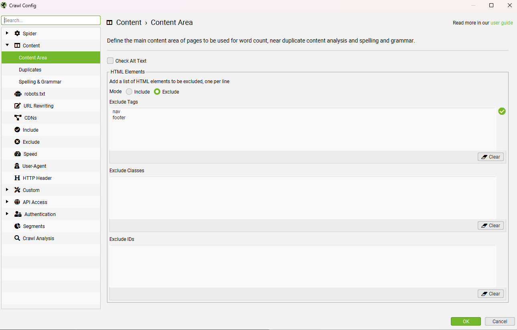Select the Include mode radio button
517x330 pixels.
[x=129, y=92]
